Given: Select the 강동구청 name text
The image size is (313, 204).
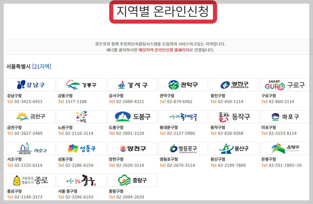Looking at the screenshot, I should click(65, 96).
